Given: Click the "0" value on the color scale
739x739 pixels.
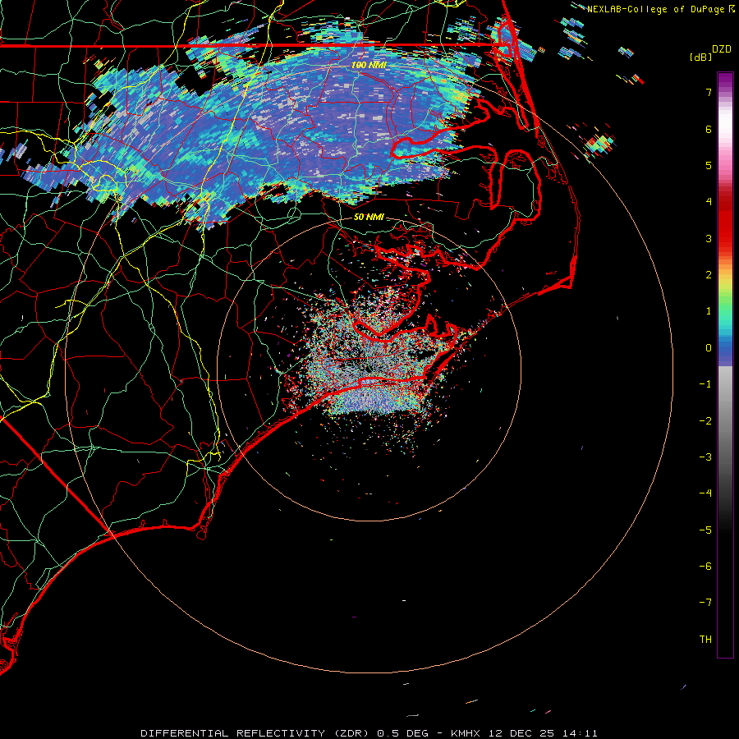Looking at the screenshot, I should click(709, 348).
